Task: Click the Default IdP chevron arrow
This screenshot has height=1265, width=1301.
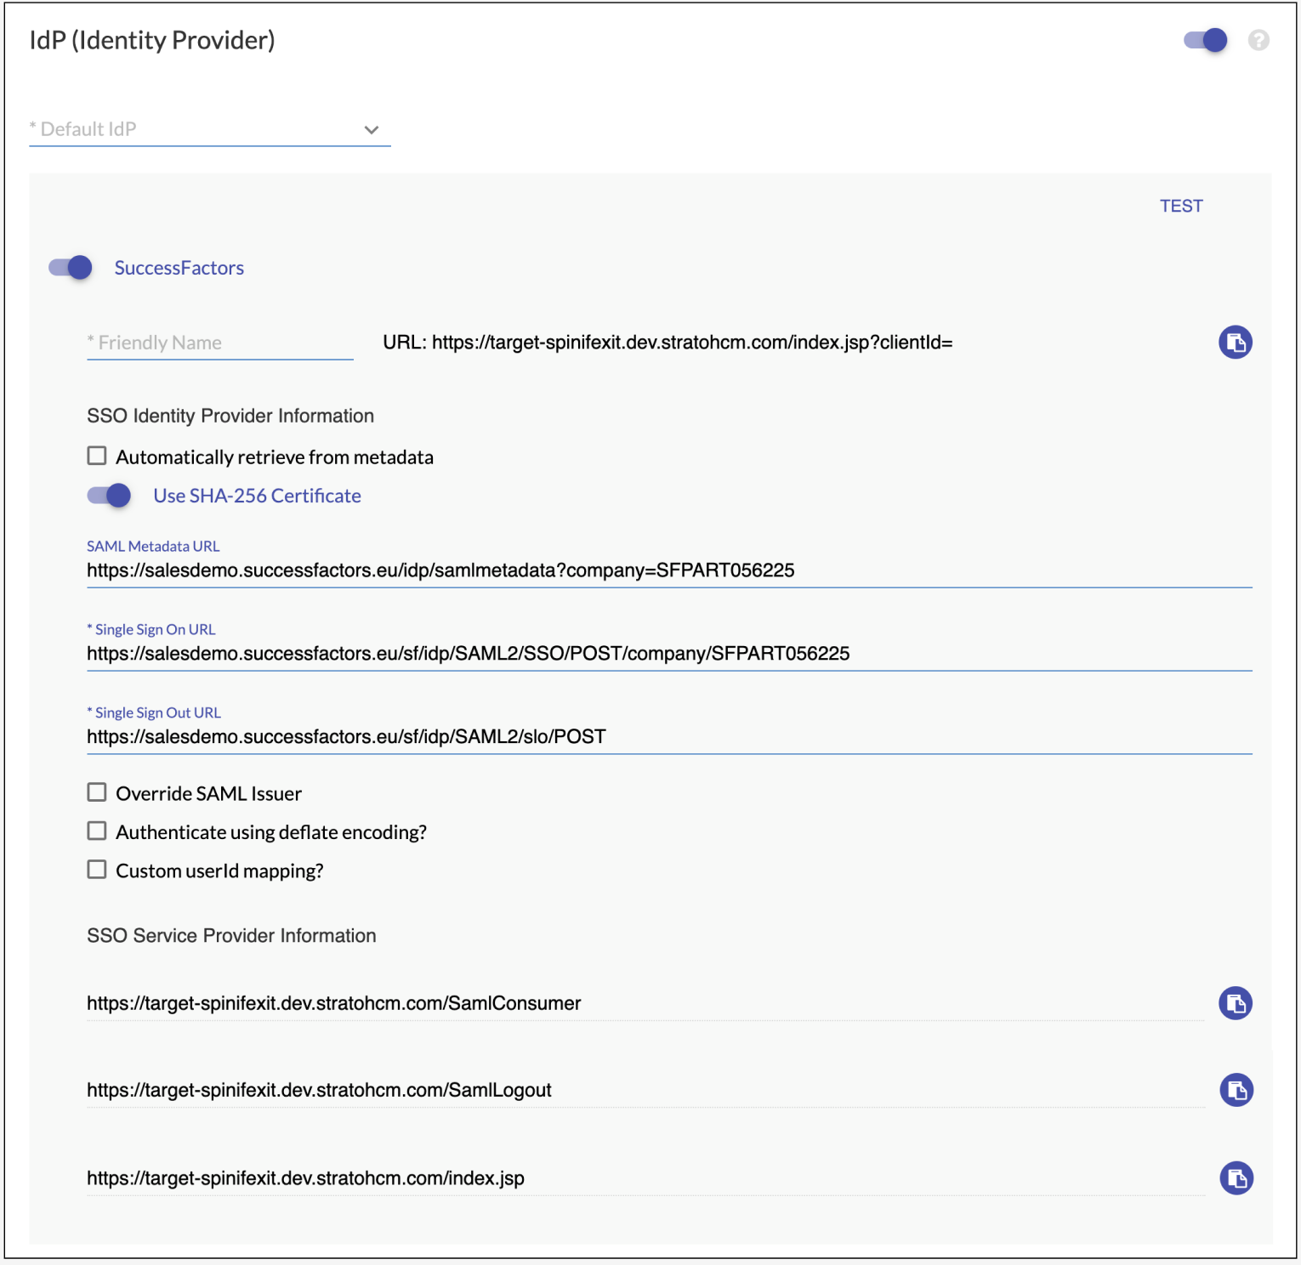Action: [x=371, y=130]
